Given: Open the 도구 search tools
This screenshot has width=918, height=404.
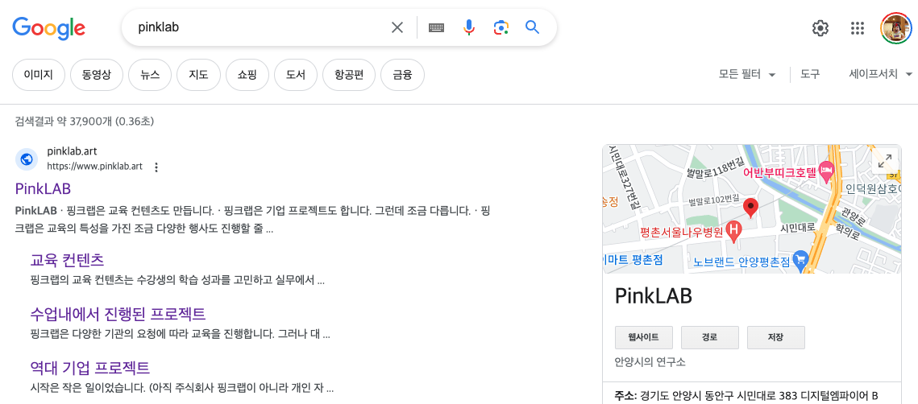Looking at the screenshot, I should click(810, 74).
